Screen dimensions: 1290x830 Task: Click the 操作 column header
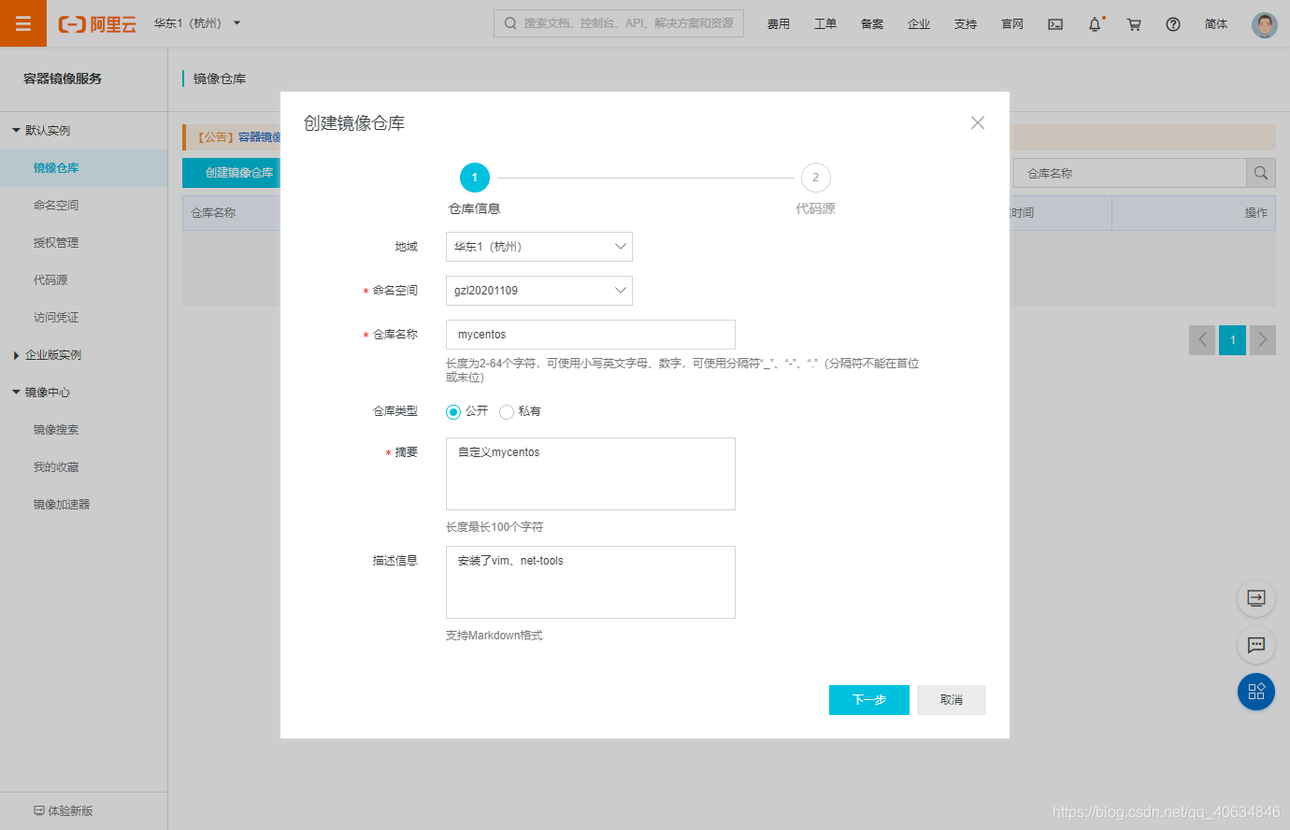(1256, 213)
